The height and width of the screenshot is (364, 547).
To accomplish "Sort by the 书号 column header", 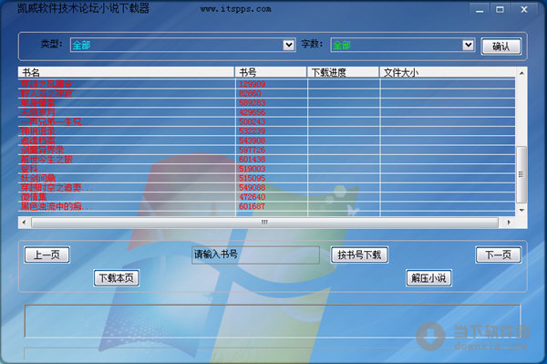I will (x=271, y=72).
